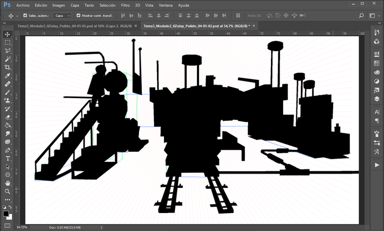Align bottom edges of layers

pyautogui.click(x=139, y=16)
